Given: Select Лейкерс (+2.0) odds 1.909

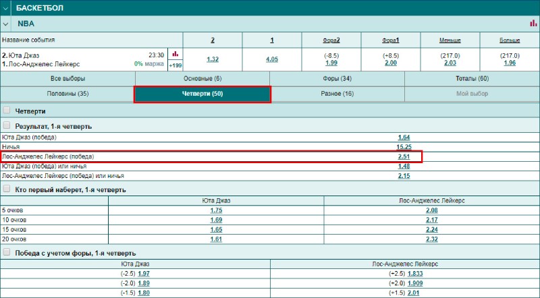Looking at the screenshot, I should point(415,283).
